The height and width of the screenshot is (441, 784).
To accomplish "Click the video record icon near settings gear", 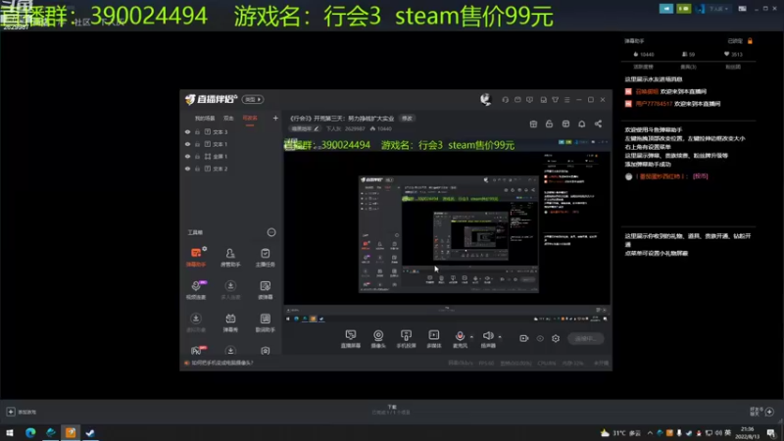I will point(523,338).
